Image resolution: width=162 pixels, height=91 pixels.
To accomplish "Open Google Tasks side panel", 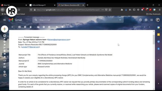I will pyautogui.click(x=158, y=41).
